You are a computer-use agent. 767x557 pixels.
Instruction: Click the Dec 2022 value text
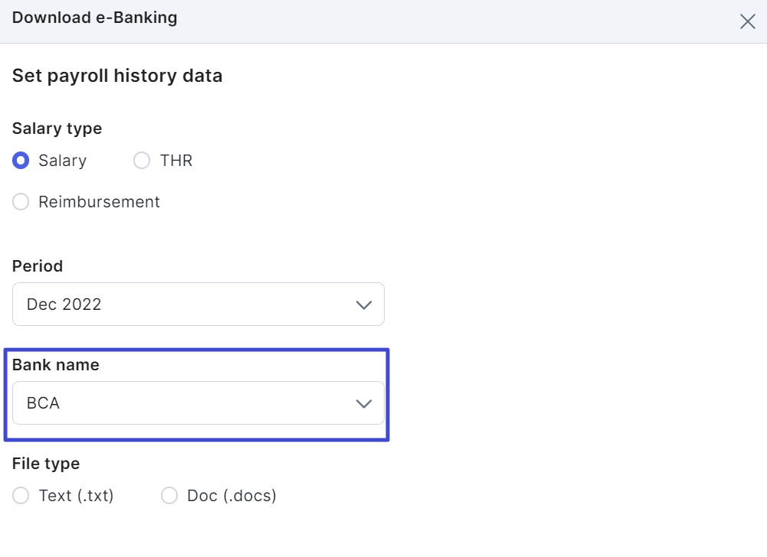pyautogui.click(x=64, y=305)
